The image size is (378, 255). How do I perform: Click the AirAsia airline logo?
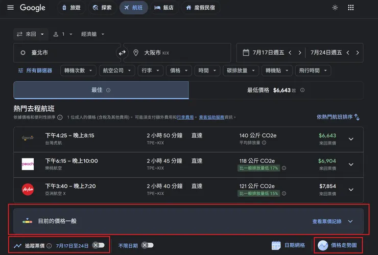(28, 190)
